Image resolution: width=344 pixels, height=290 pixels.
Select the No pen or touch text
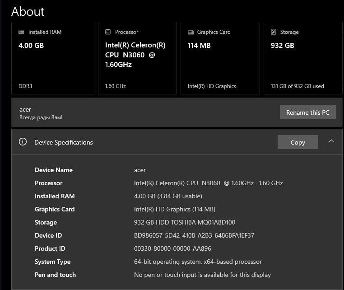pyautogui.click(x=202, y=275)
